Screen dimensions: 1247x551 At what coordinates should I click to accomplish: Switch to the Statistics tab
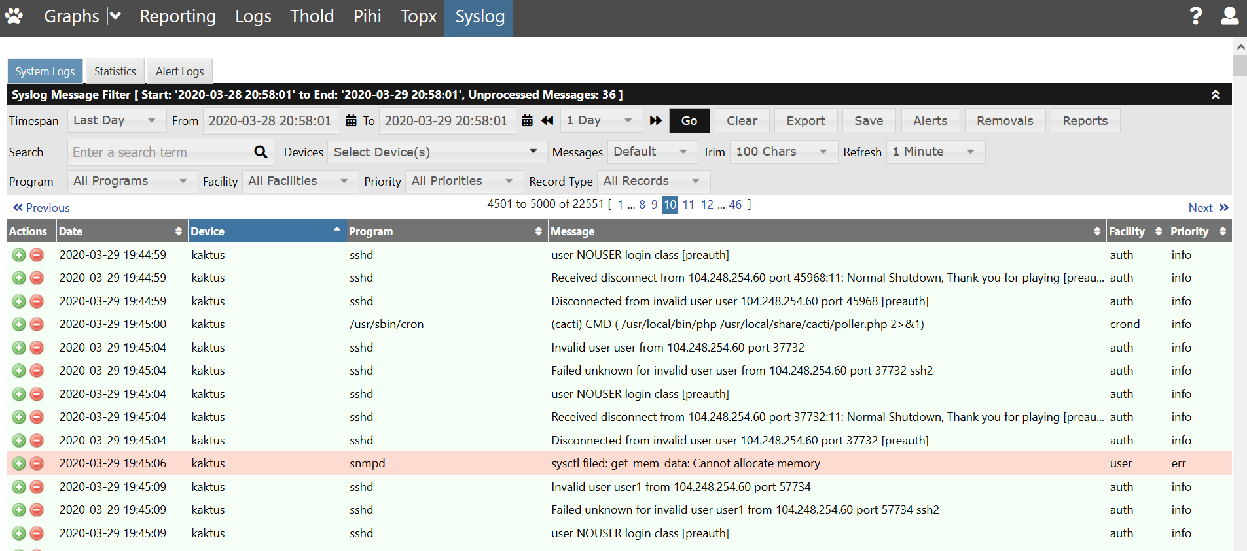[x=115, y=71]
